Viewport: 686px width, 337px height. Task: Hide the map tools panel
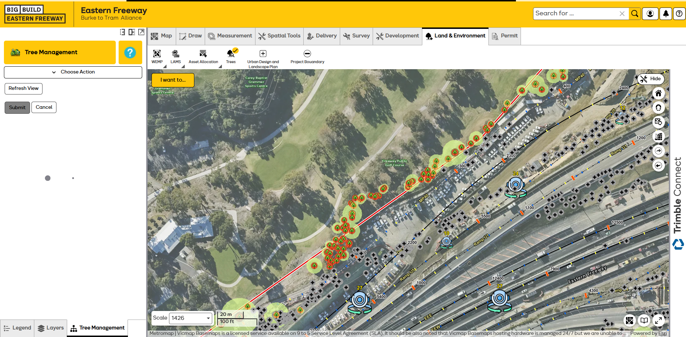pyautogui.click(x=651, y=79)
